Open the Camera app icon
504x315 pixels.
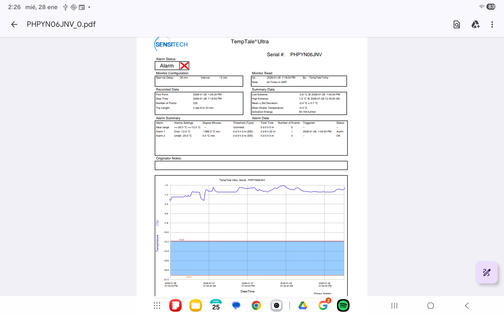point(276,306)
